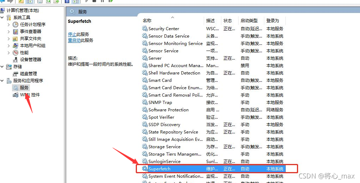Select Still Image Acquisition Events service

[x=214, y=139]
